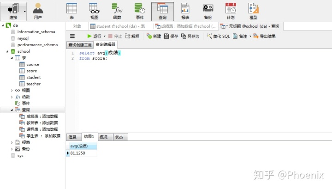Image resolution: width=332 pixels, height=189 pixels.
Task: Open the 报表 reports section
Action: [185, 12]
